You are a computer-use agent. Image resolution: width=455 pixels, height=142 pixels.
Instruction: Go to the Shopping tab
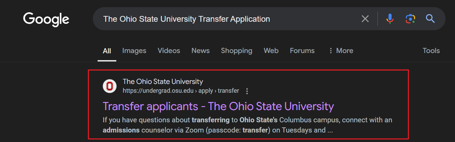click(237, 51)
